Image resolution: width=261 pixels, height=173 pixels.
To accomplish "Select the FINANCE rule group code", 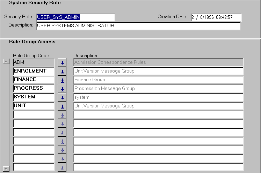I will tap(34, 80).
